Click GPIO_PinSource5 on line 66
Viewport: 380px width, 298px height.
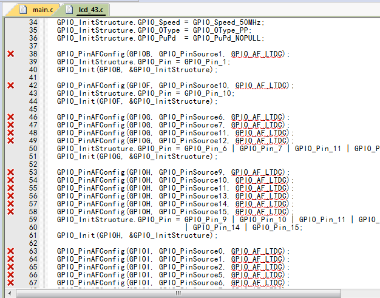[x=191, y=275]
